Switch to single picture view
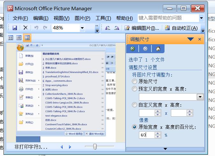The image size is (215, 156). (27, 38)
